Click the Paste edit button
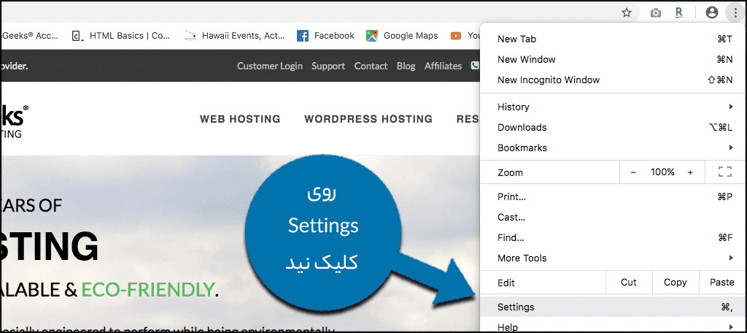This screenshot has height=333, width=747. 721,283
